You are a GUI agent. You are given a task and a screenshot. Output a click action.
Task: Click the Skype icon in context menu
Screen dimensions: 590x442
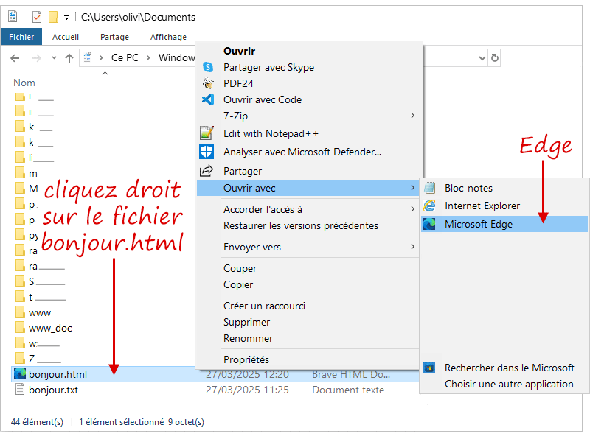tap(208, 67)
